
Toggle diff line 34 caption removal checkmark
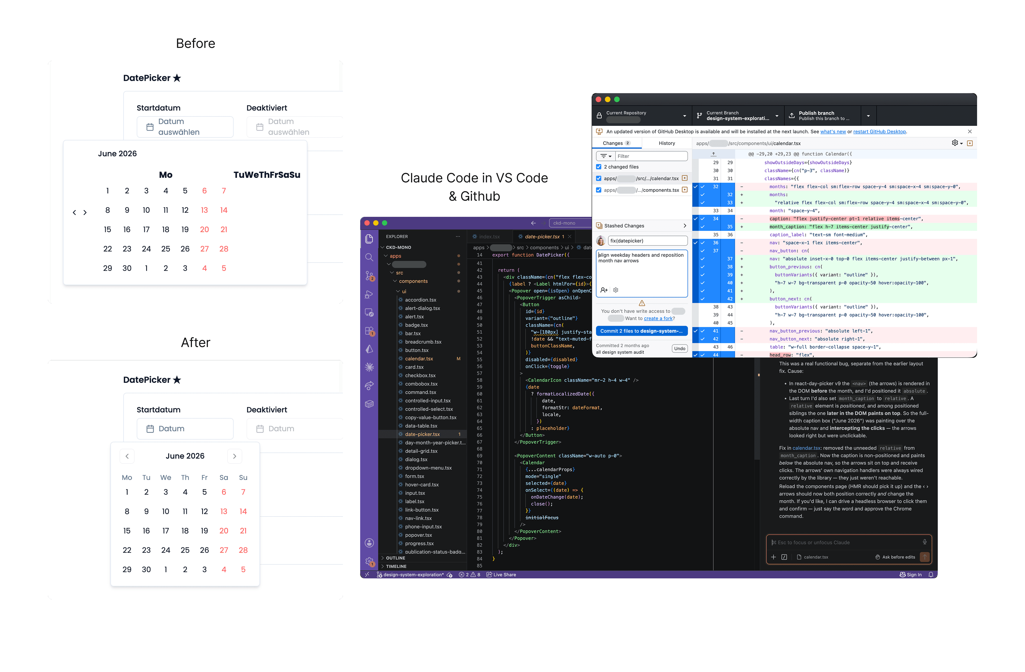point(703,219)
